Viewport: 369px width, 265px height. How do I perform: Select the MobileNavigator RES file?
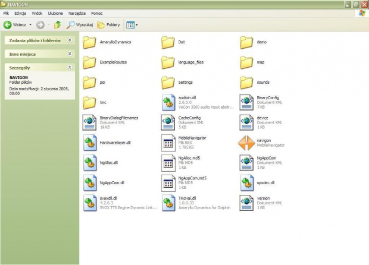pos(168,143)
